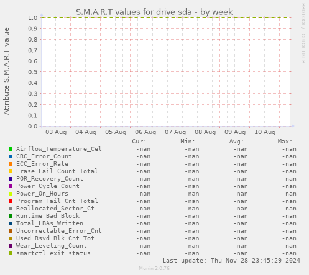Select the Reallocated_Sector_Ct legend label
Viewport: 309px width, 275px height.
coord(55,209)
